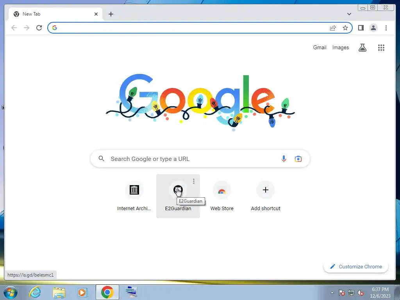Screen dimensions: 400x300
Task: Open Gmail link
Action: [x=320, y=47]
